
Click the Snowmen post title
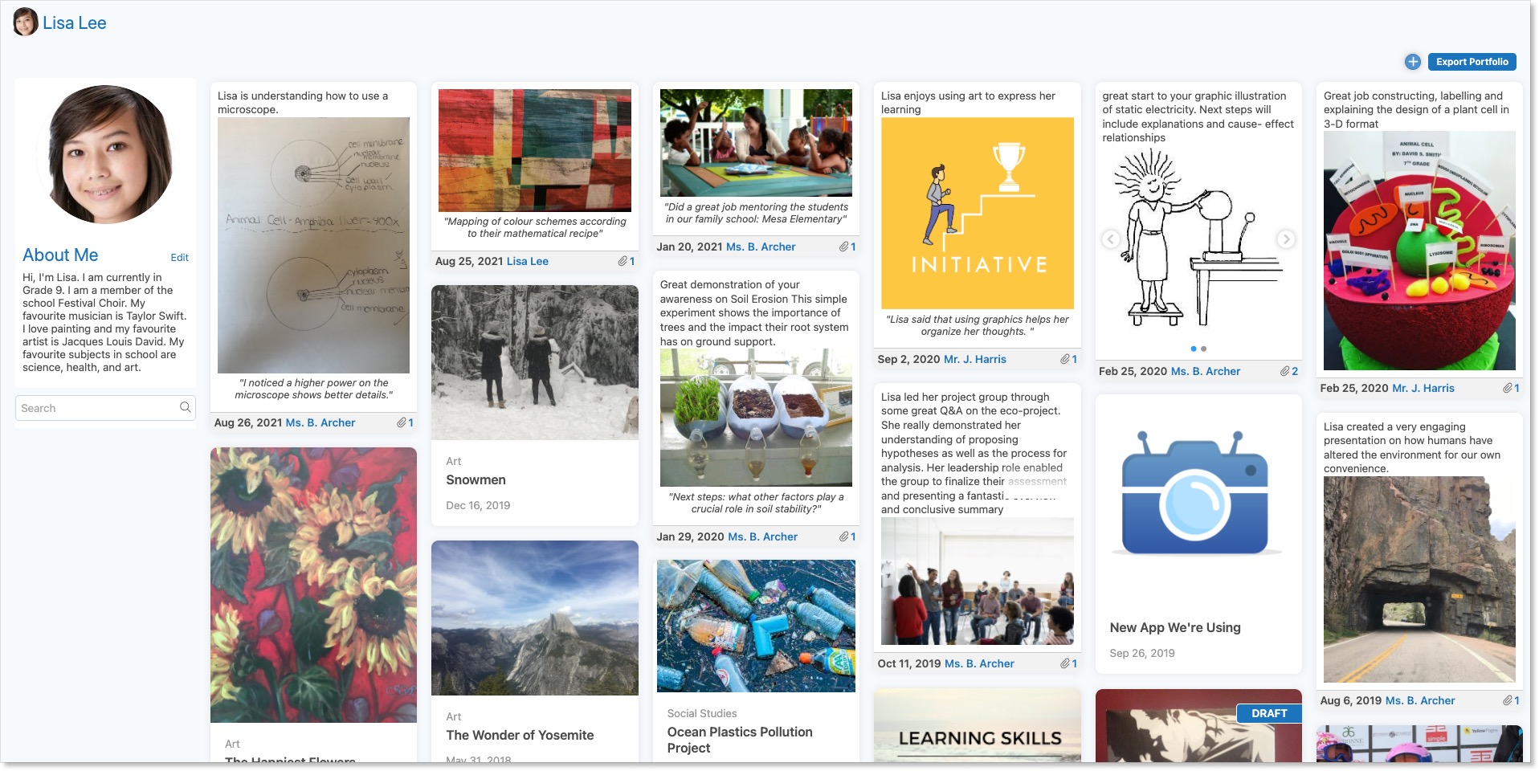tap(476, 479)
